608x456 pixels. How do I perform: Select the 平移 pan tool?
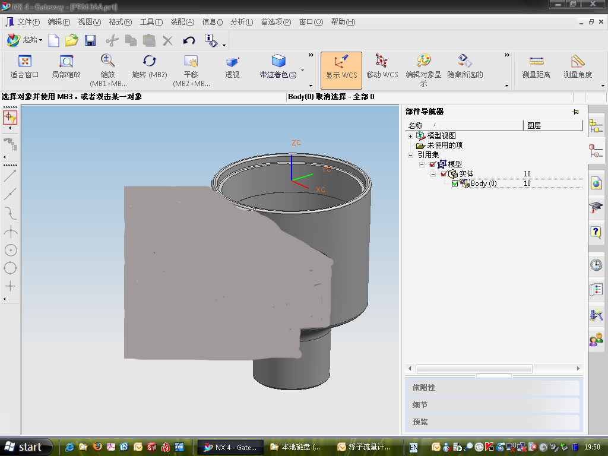tap(191, 70)
